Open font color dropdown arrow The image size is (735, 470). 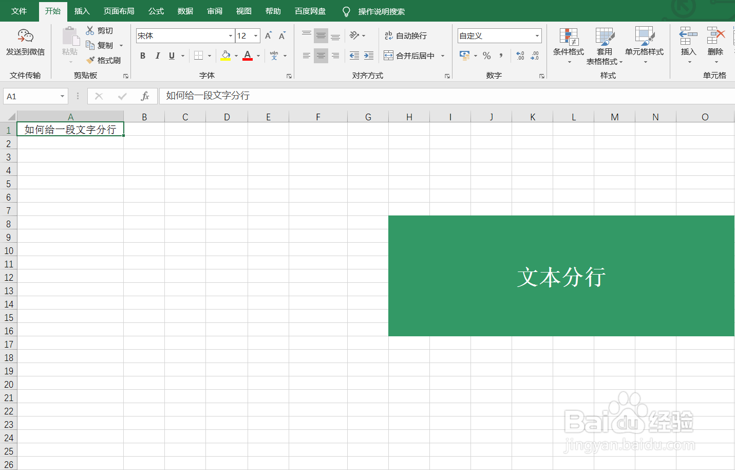click(258, 56)
